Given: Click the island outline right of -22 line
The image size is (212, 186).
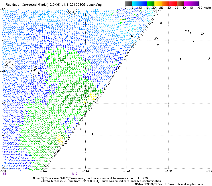Looking at the screenshot, I should 156,39.
